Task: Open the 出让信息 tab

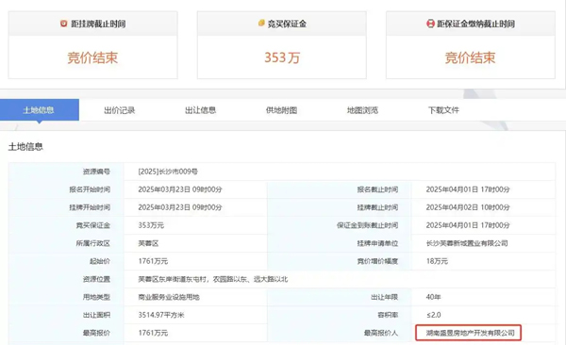Action: (200, 110)
